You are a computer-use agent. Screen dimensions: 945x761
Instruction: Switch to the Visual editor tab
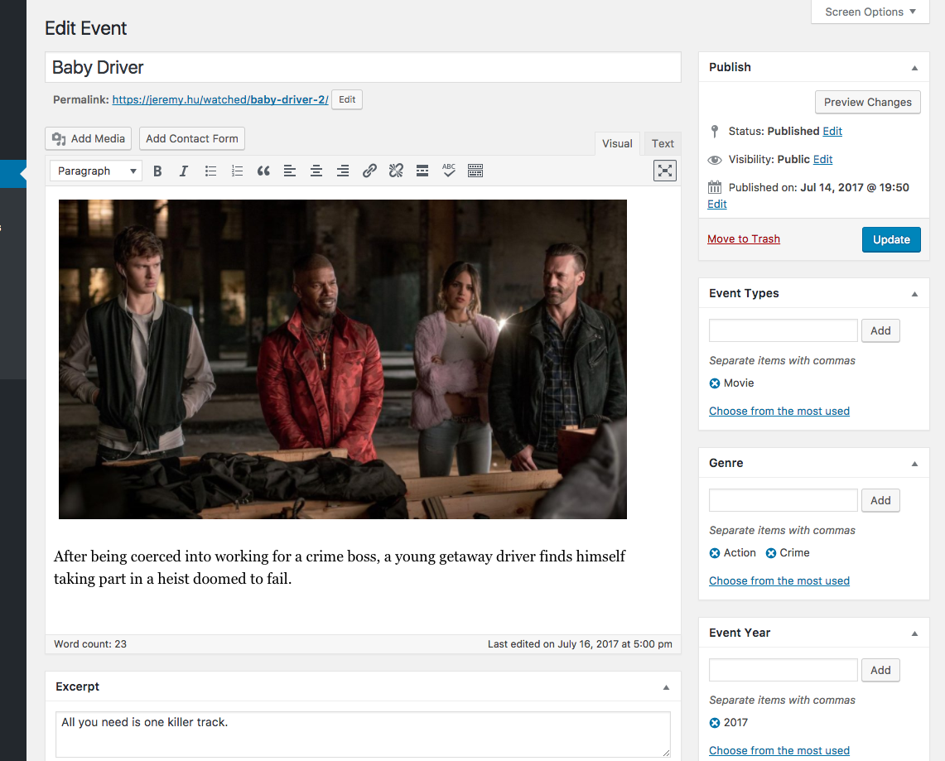pyautogui.click(x=617, y=143)
